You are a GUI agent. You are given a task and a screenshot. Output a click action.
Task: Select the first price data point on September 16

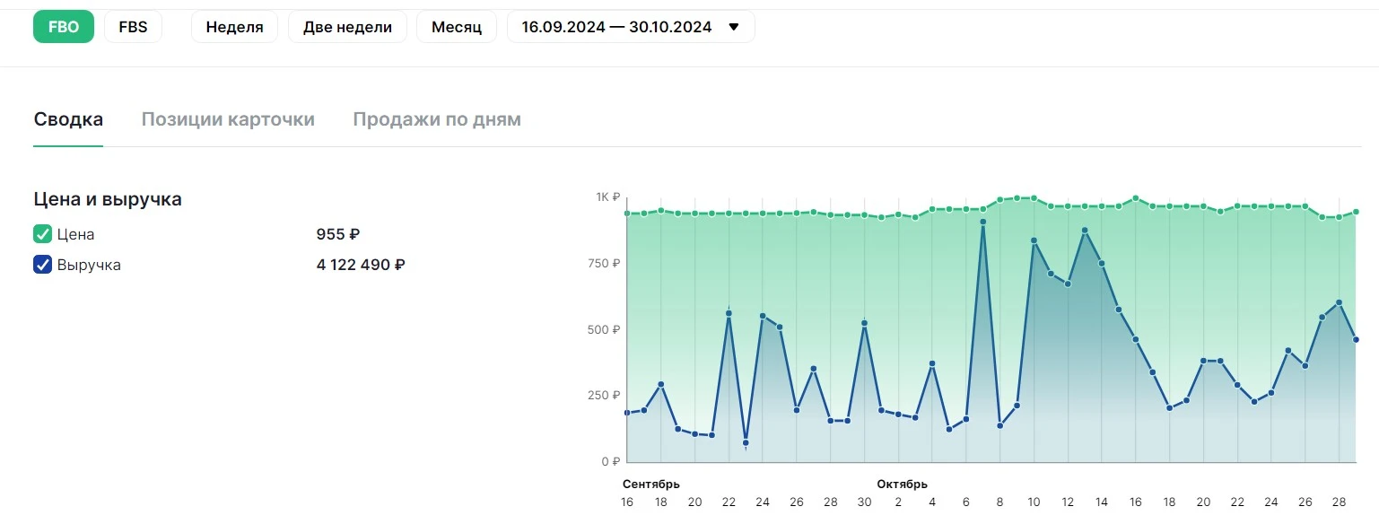[626, 214]
